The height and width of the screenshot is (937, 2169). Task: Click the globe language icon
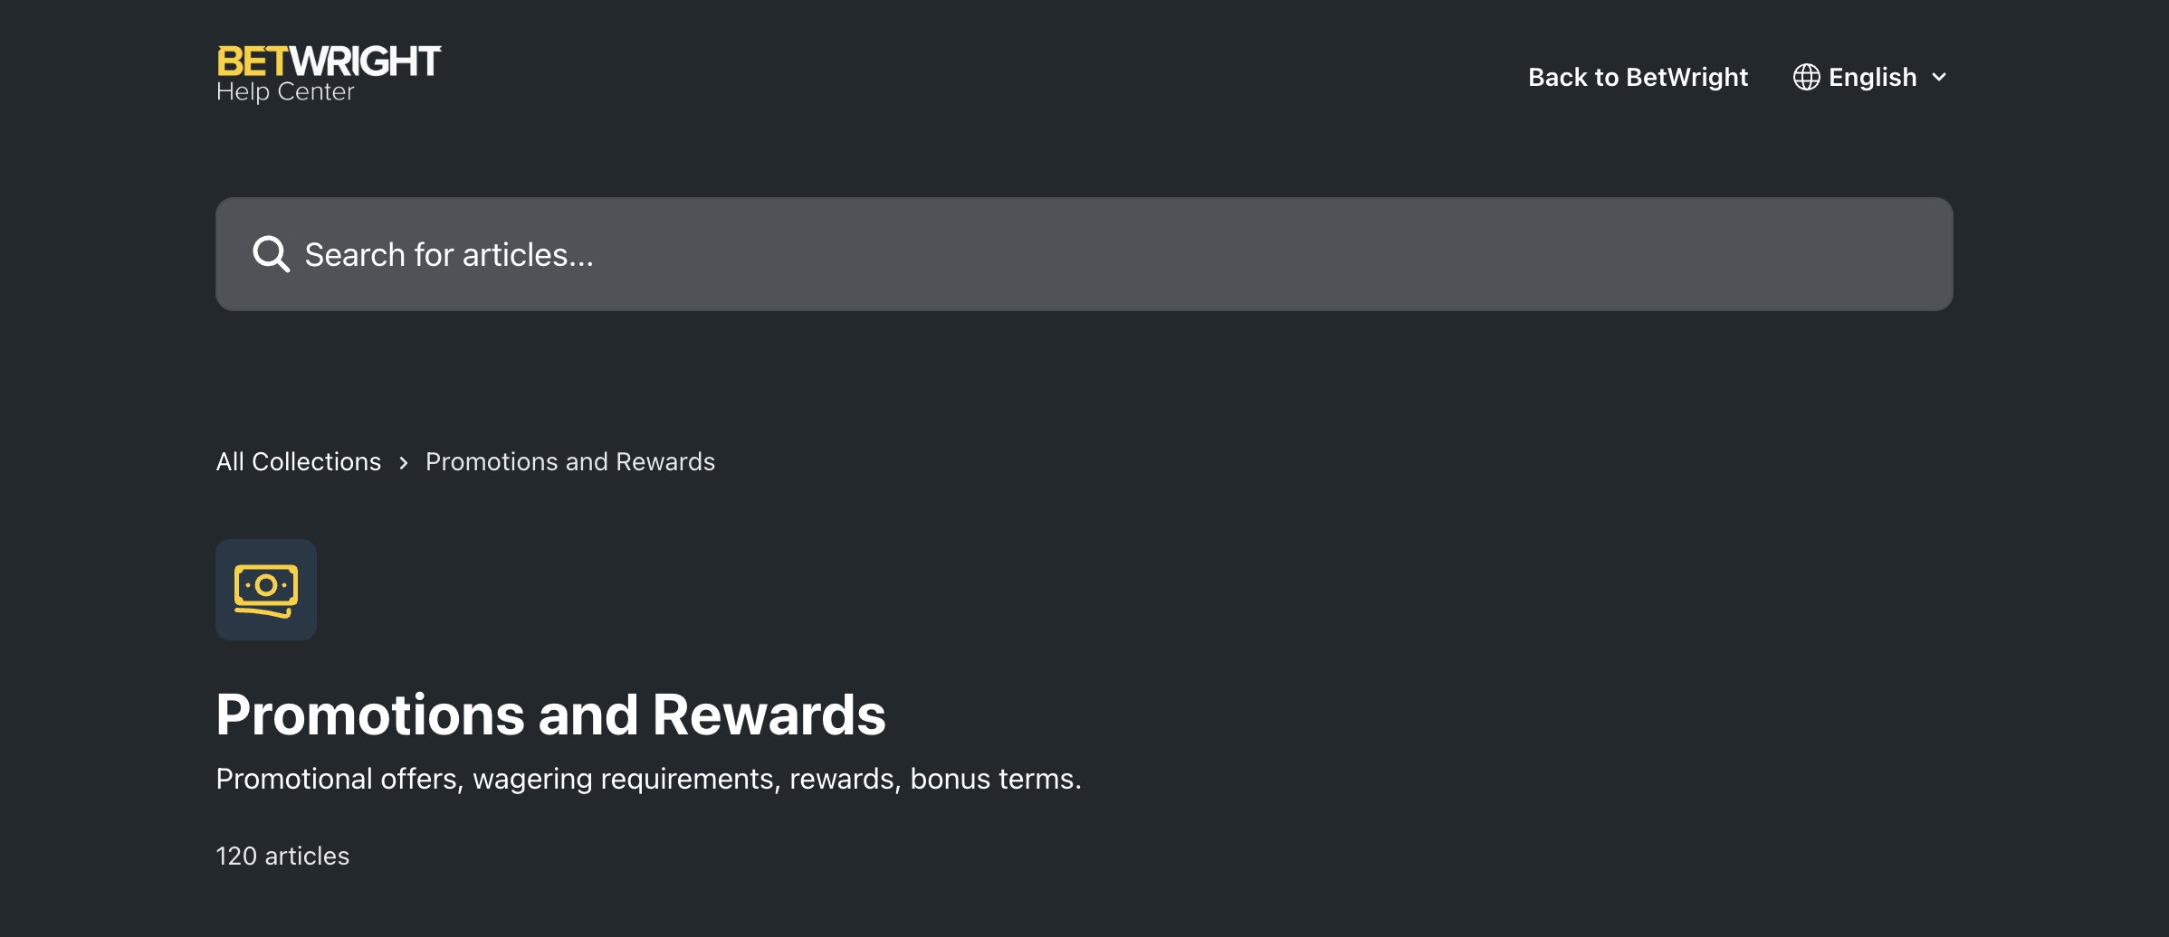(x=1806, y=77)
